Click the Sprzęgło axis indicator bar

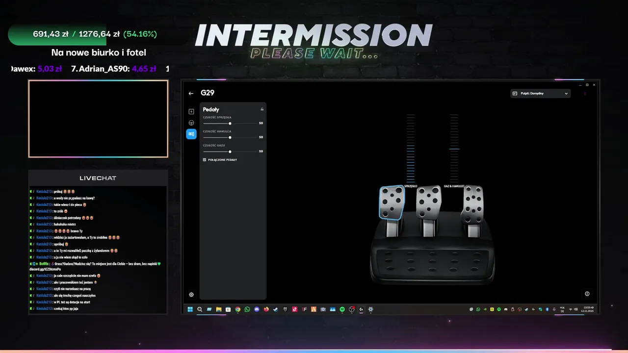pyautogui.click(x=411, y=148)
